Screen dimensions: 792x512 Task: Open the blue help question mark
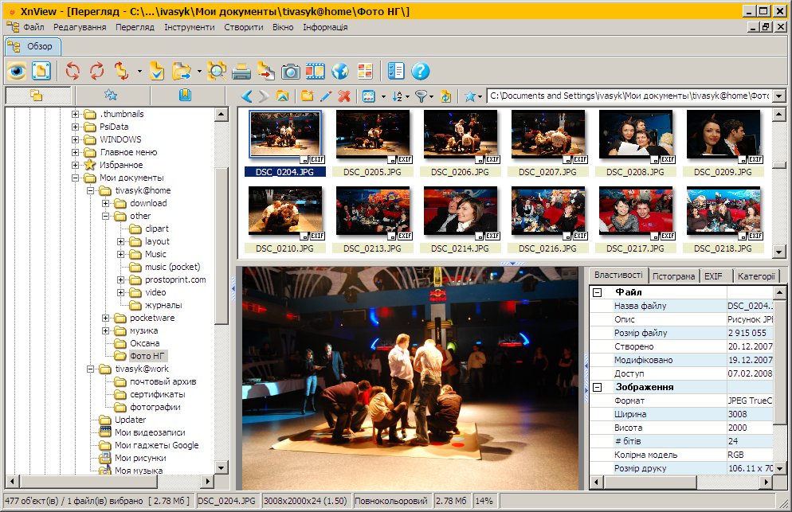pyautogui.click(x=420, y=71)
